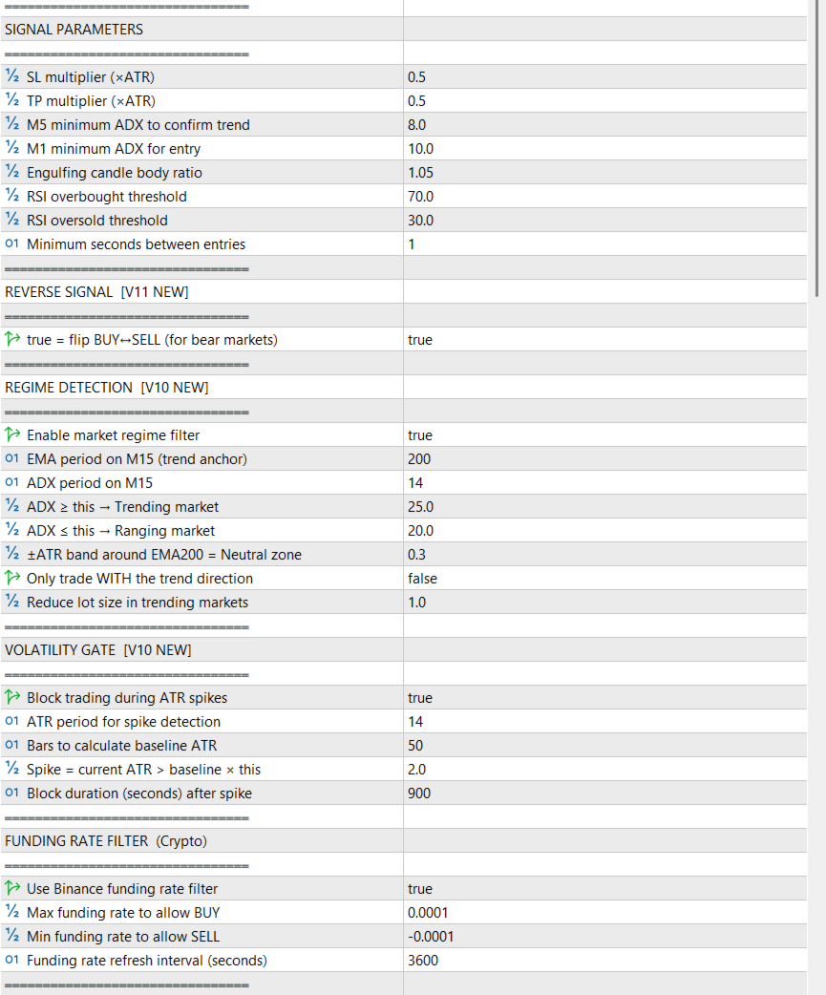Click the integer icon beside Minimum seconds between entries
Image resolution: width=826 pixels, height=995 pixels.
click(12, 244)
